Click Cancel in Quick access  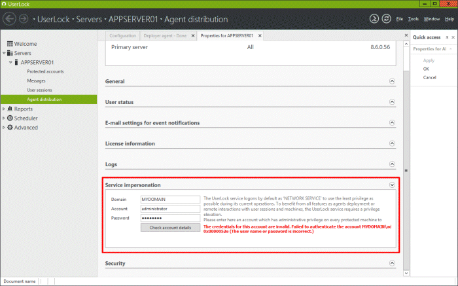coord(429,77)
